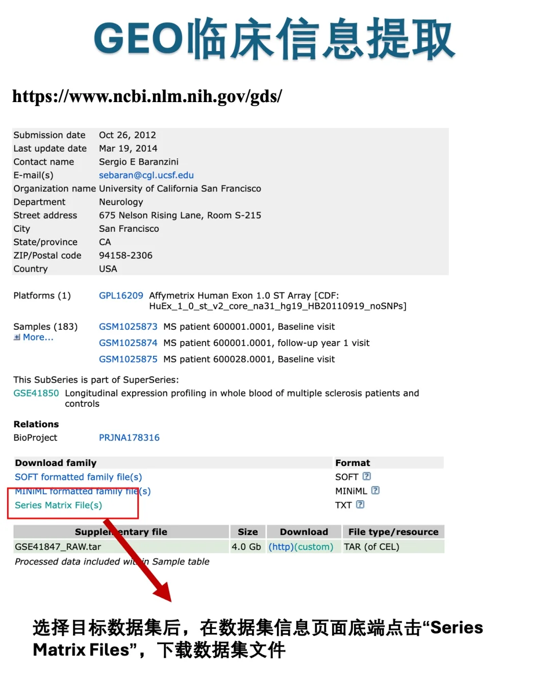Open SuperSeries GSE41850

tap(36, 393)
